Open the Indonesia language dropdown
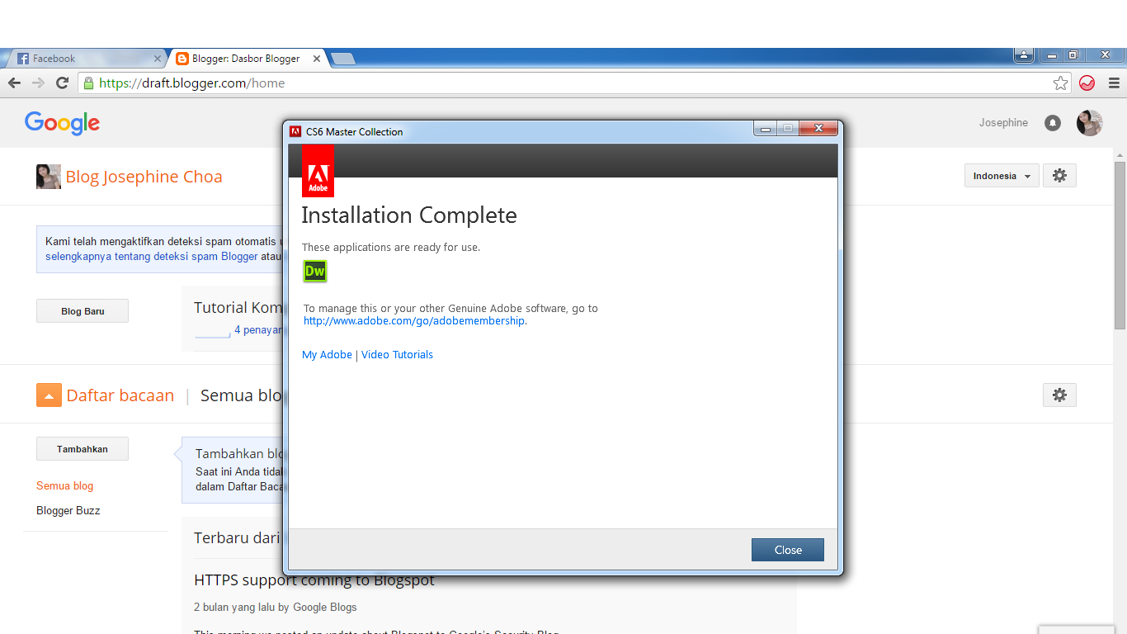Image resolution: width=1127 pixels, height=634 pixels. pyautogui.click(x=1002, y=176)
